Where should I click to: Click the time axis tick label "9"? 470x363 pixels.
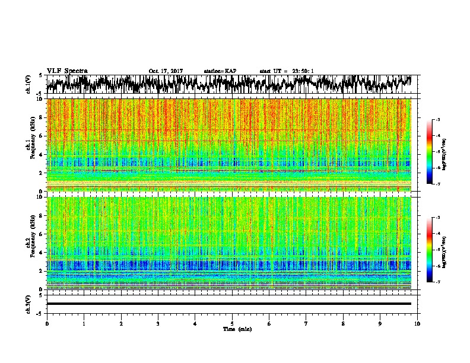tap(380, 324)
